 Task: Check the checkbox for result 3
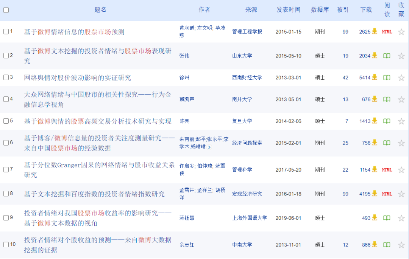(6, 77)
